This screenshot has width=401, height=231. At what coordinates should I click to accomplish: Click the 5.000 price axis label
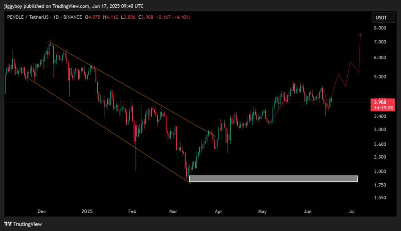[380, 77]
